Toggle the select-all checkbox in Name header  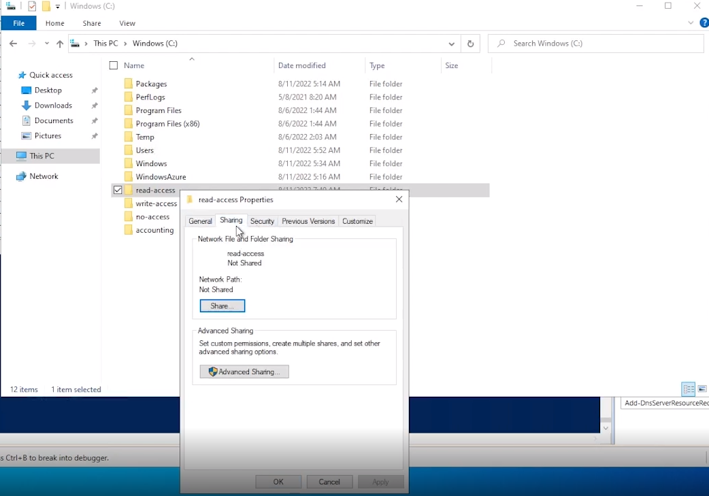coord(114,65)
